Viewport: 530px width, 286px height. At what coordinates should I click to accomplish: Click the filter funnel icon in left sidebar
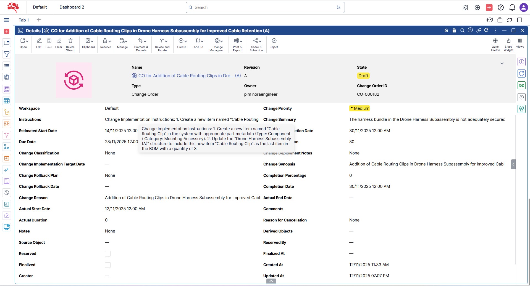click(x=7, y=54)
